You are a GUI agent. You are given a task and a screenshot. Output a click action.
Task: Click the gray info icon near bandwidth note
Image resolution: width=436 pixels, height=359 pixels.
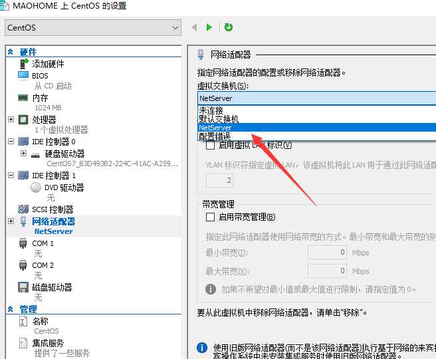click(x=211, y=289)
